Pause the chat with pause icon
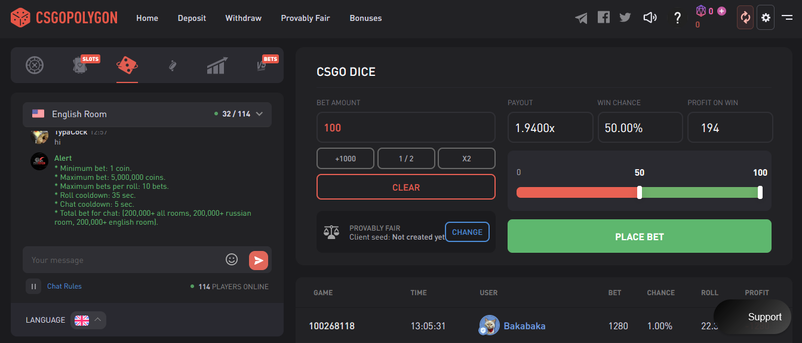Image resolution: width=802 pixels, height=343 pixels. pyautogui.click(x=33, y=286)
